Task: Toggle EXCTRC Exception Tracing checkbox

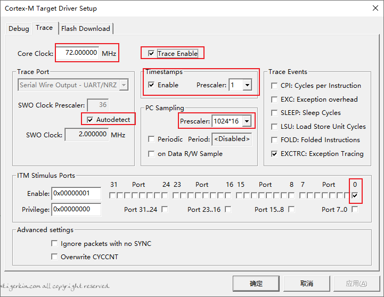Action: 274,154
